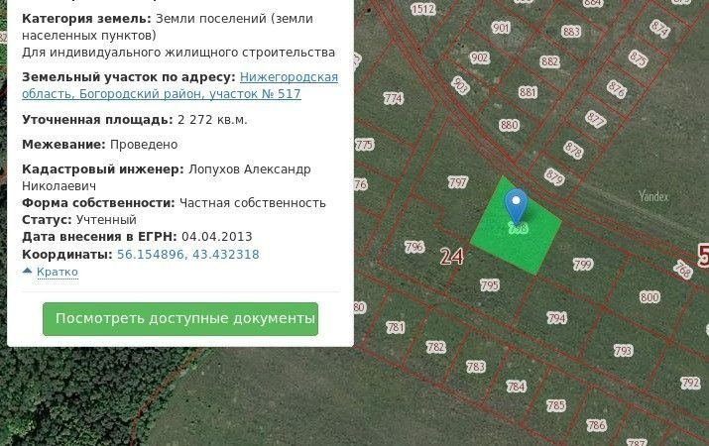Click the Yandex watermark on the map

[653, 195]
